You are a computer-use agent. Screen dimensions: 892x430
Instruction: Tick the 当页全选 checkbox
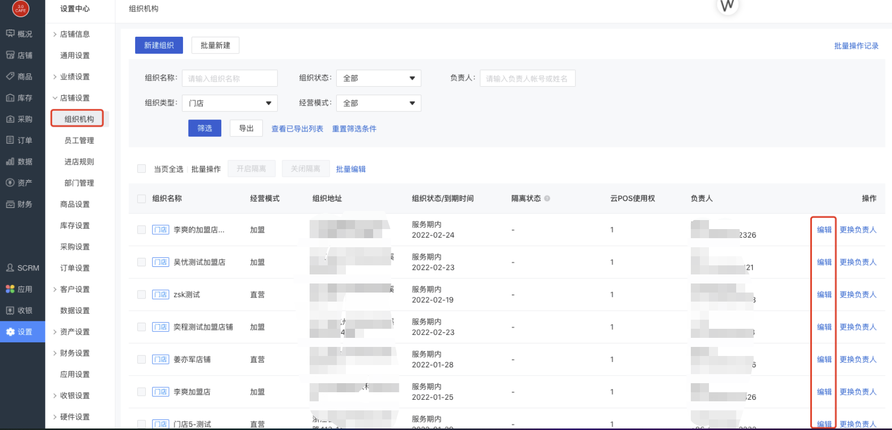(x=142, y=169)
